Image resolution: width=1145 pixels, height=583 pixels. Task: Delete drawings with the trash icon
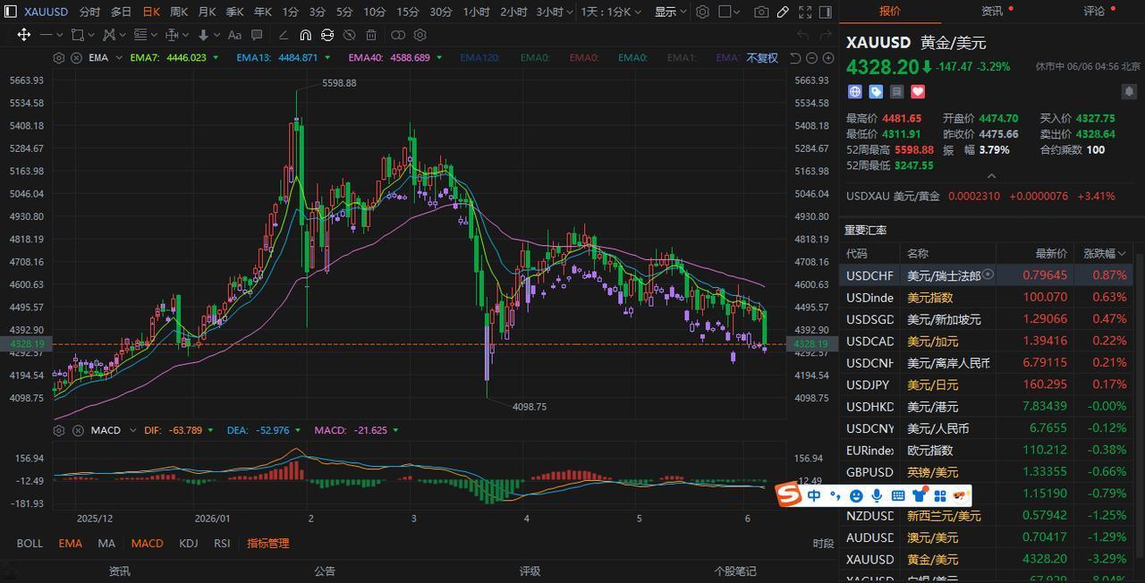(371, 35)
